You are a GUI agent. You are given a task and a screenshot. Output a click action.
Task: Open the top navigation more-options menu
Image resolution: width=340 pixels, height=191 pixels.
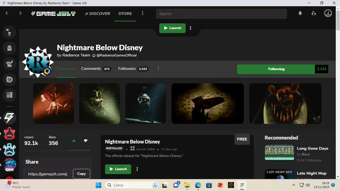[x=142, y=13]
